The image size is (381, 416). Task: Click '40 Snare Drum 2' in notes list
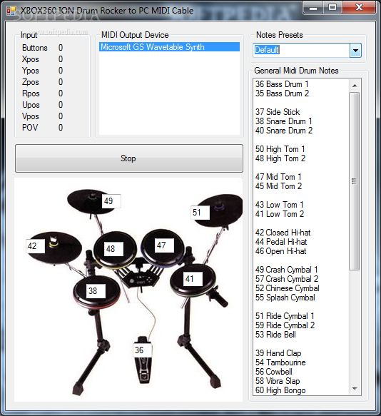[284, 131]
